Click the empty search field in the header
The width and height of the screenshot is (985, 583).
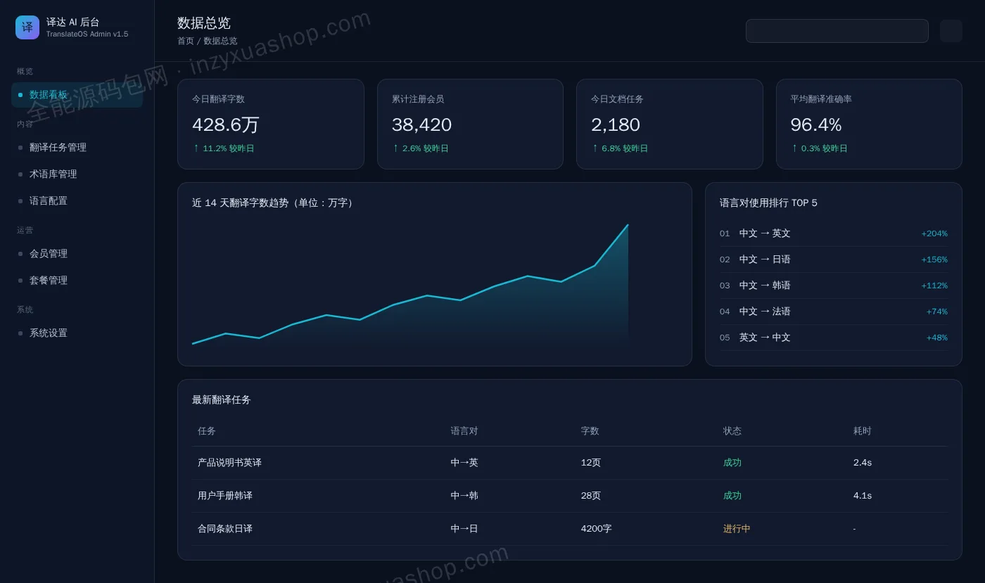(x=837, y=31)
